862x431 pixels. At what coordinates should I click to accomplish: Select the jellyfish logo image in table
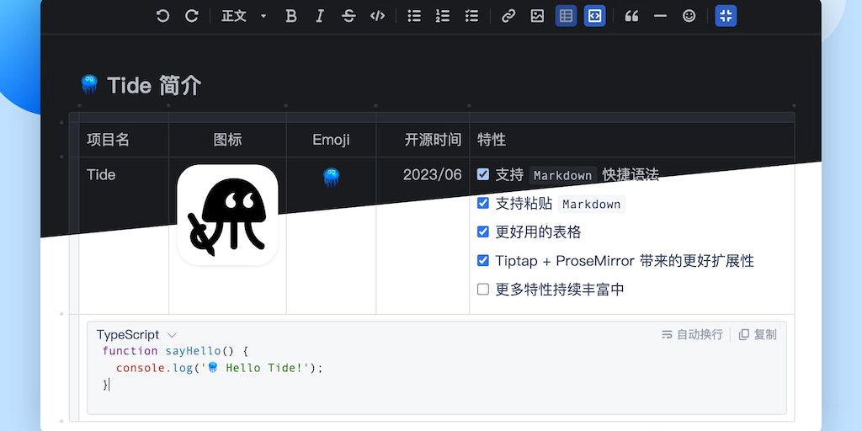pos(227,215)
